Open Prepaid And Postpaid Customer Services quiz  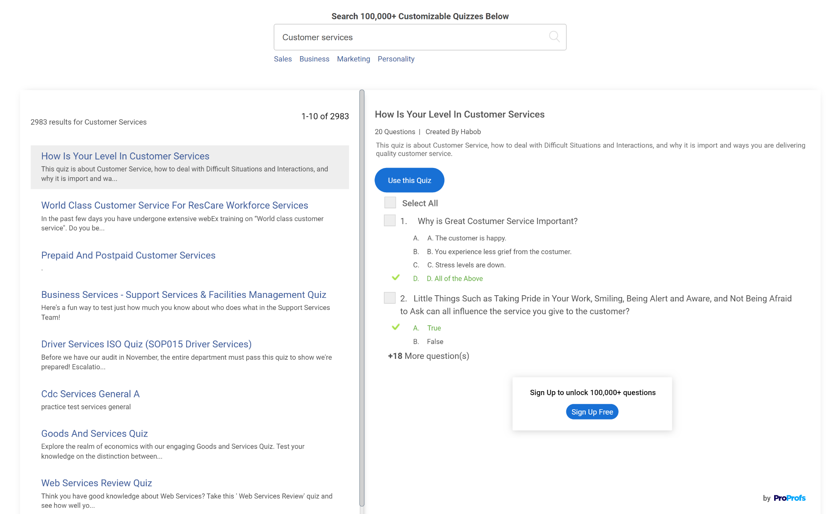pyautogui.click(x=128, y=255)
